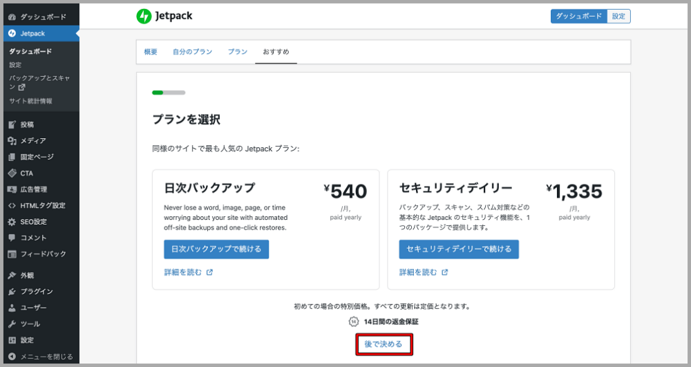Click 日次バックアップで続ける button
This screenshot has height=367, width=691.
216,249
